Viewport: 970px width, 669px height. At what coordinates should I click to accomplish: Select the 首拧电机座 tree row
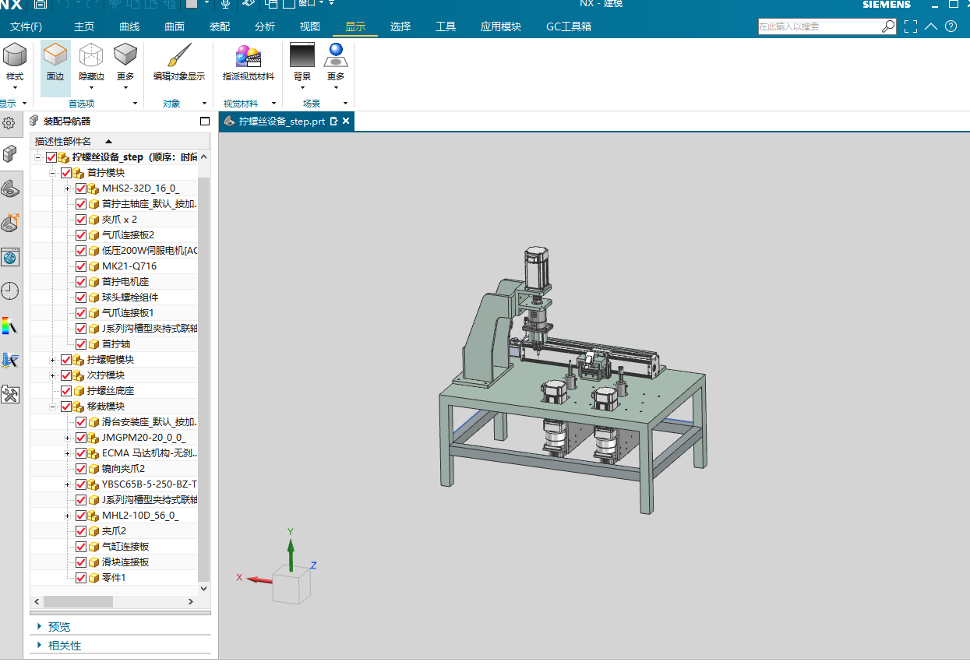[114, 282]
